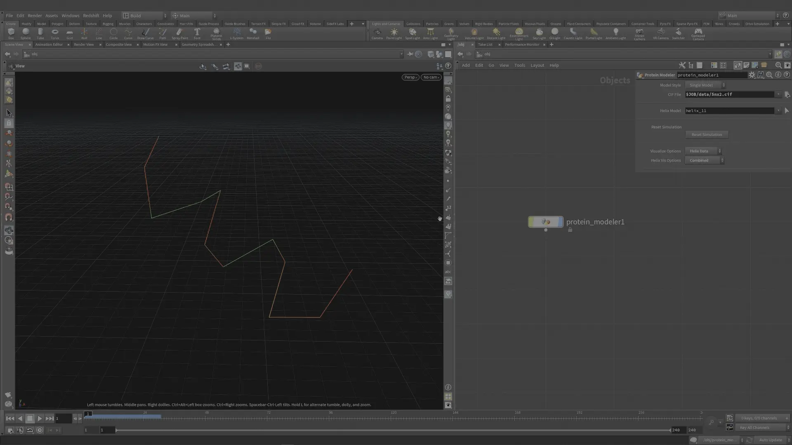Select the Platonic Solids shelf tool
The height and width of the screenshot is (445, 792).
tap(216, 34)
